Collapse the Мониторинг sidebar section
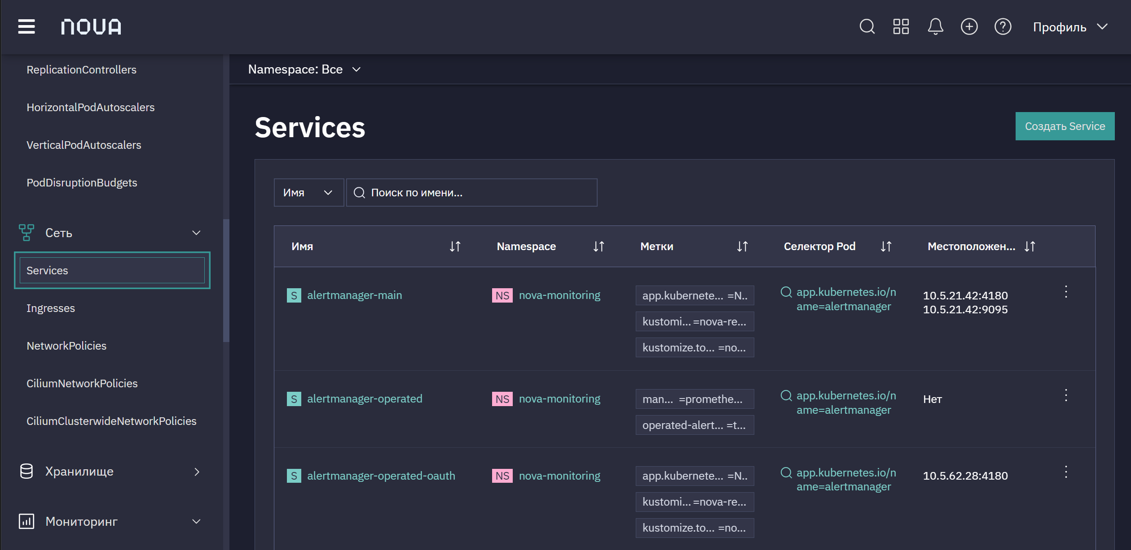1131x550 pixels. (196, 522)
